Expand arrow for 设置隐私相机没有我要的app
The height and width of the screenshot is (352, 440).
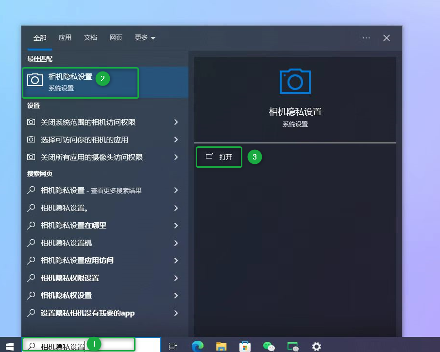coord(176,313)
